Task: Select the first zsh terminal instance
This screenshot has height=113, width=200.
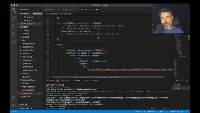Action: (178, 85)
